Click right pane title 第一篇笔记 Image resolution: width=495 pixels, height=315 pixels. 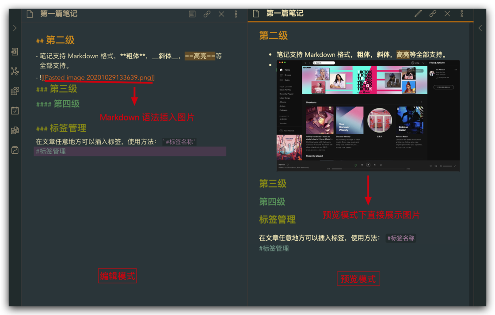pos(285,13)
